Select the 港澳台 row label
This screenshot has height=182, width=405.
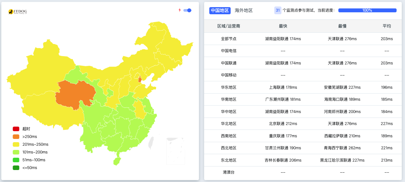coord(229,172)
